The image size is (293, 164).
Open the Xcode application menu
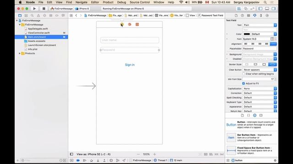(x=30, y=2)
